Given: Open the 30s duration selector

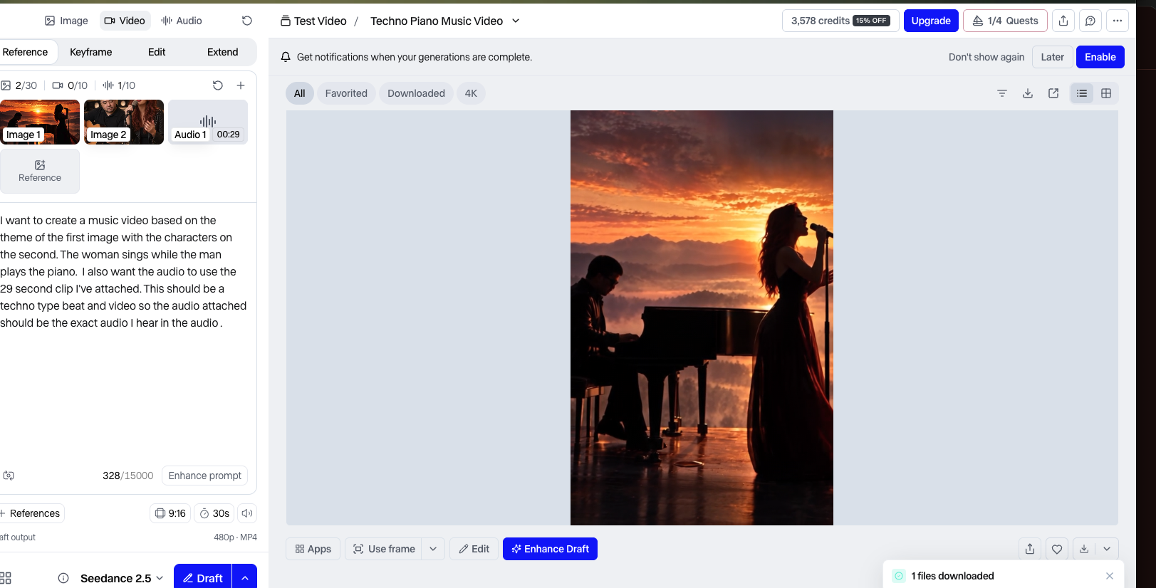Looking at the screenshot, I should coord(214,513).
